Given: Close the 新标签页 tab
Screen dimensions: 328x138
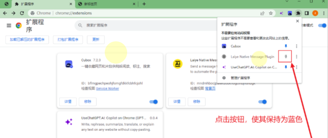Looking at the screenshot, I should tap(134, 4).
